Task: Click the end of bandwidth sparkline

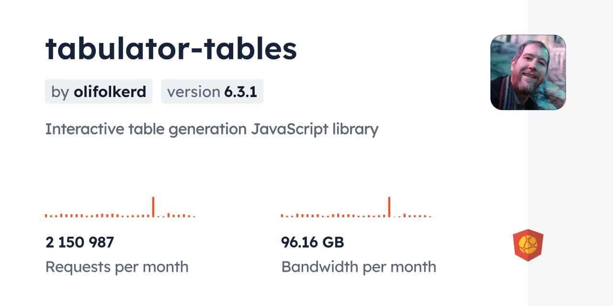Action: coord(430,216)
